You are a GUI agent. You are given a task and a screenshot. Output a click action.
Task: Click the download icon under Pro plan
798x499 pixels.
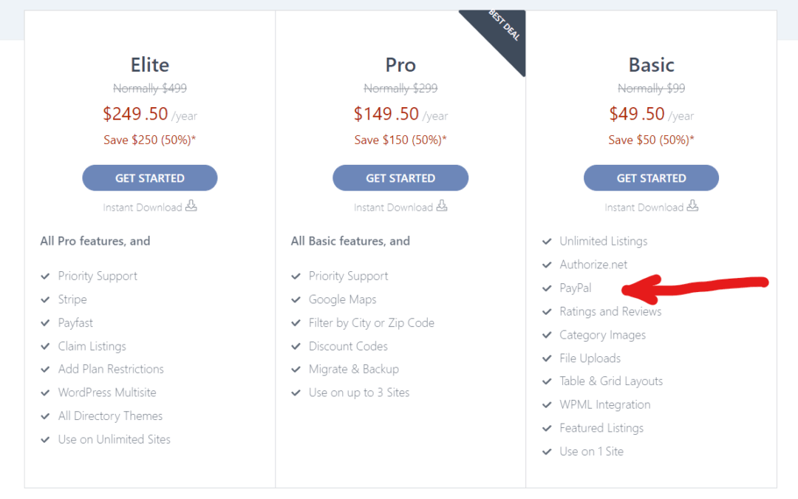click(442, 206)
